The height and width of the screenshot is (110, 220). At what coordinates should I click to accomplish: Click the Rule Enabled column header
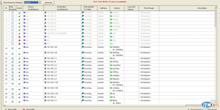12,8
